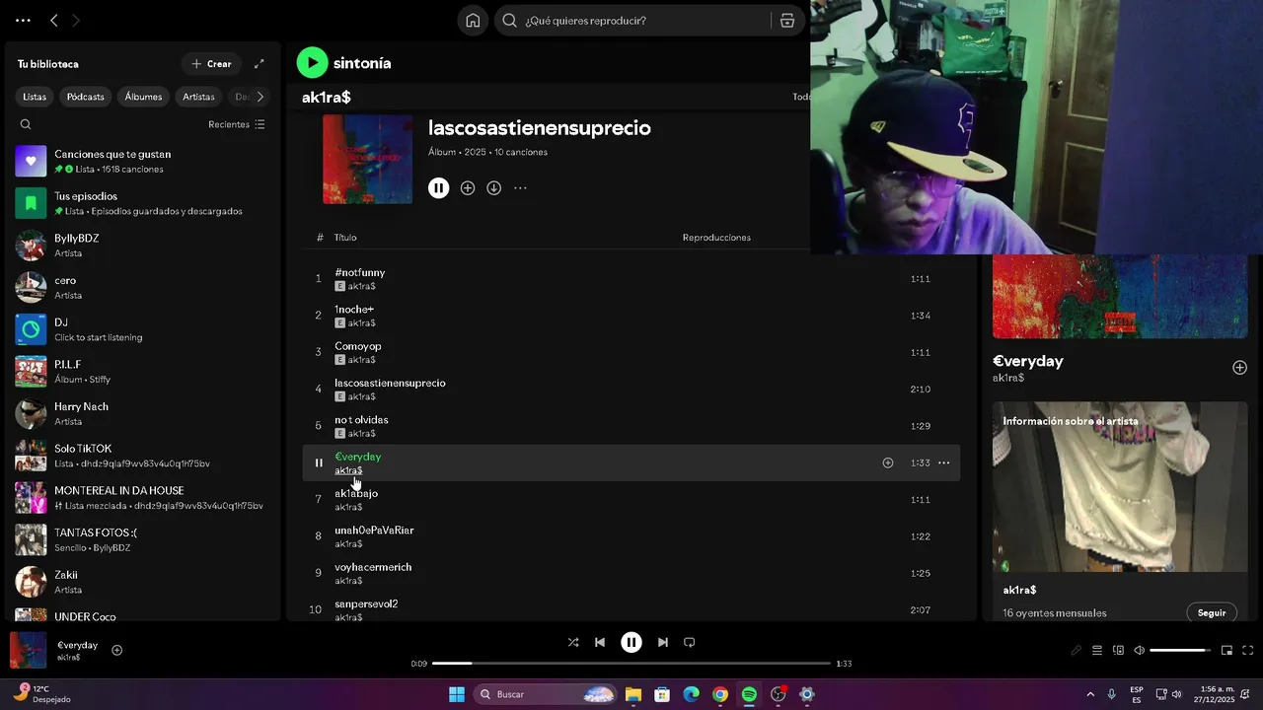Skip to the next track

pos(663,643)
